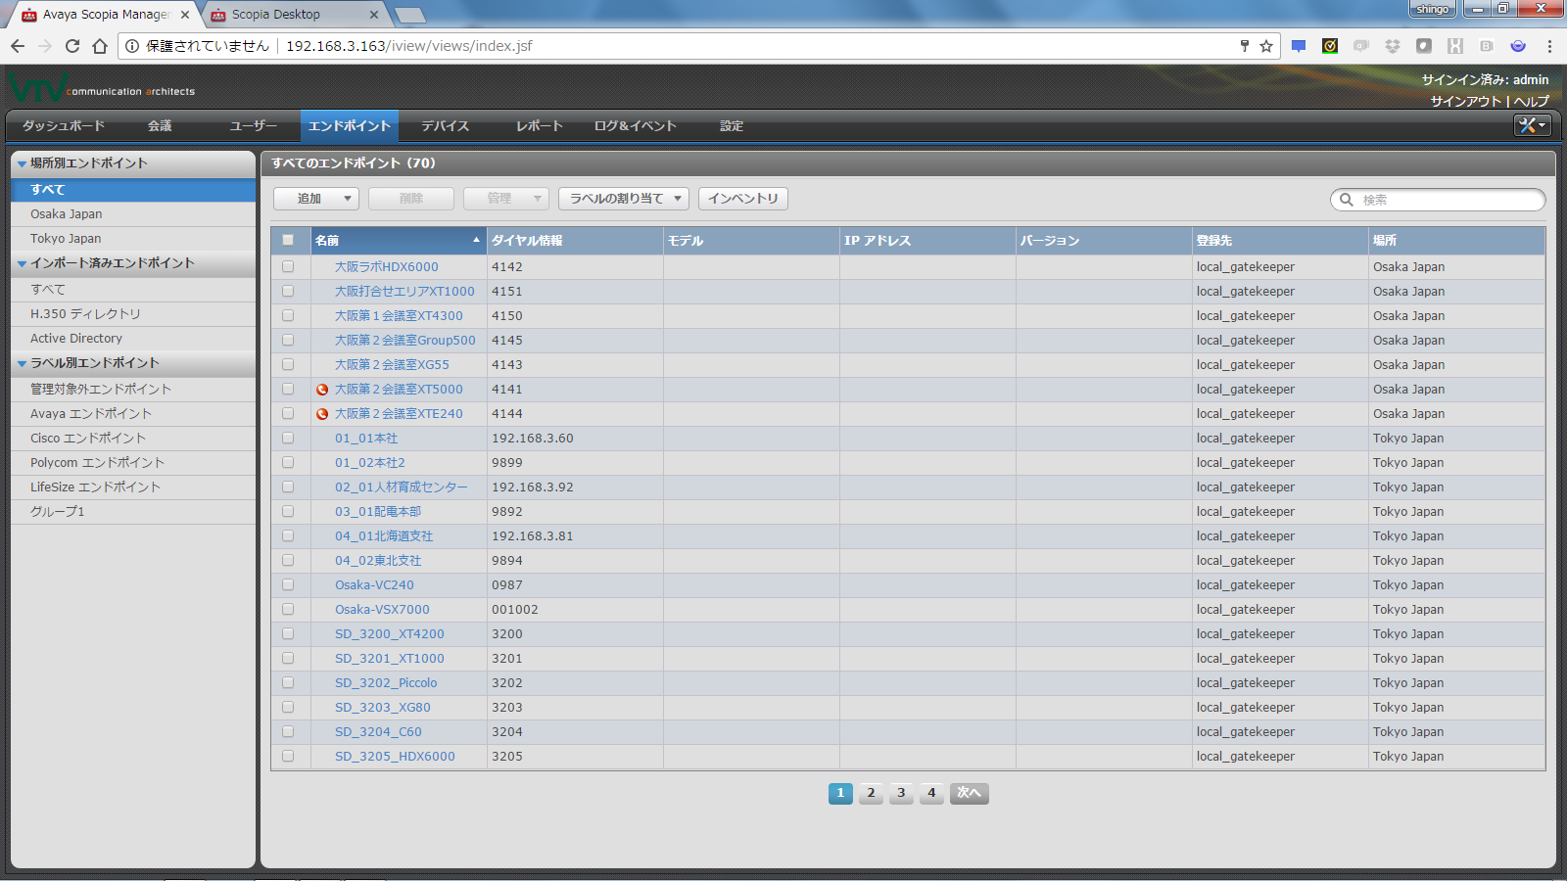1567x881 pixels.
Task: Open the デバイス tab
Action: [x=446, y=125]
